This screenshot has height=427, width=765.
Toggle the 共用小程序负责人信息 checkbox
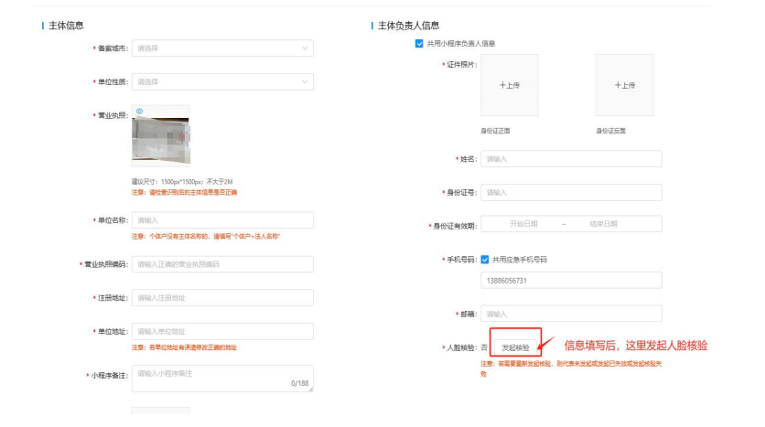[419, 43]
